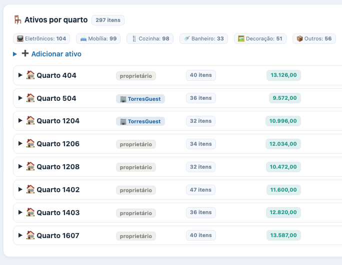Click the Quarto 1403 title text
This screenshot has height=265, width=342.
pos(58,213)
